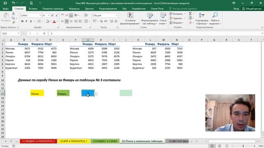Open the Условное форматирование menu

pos(130,19)
